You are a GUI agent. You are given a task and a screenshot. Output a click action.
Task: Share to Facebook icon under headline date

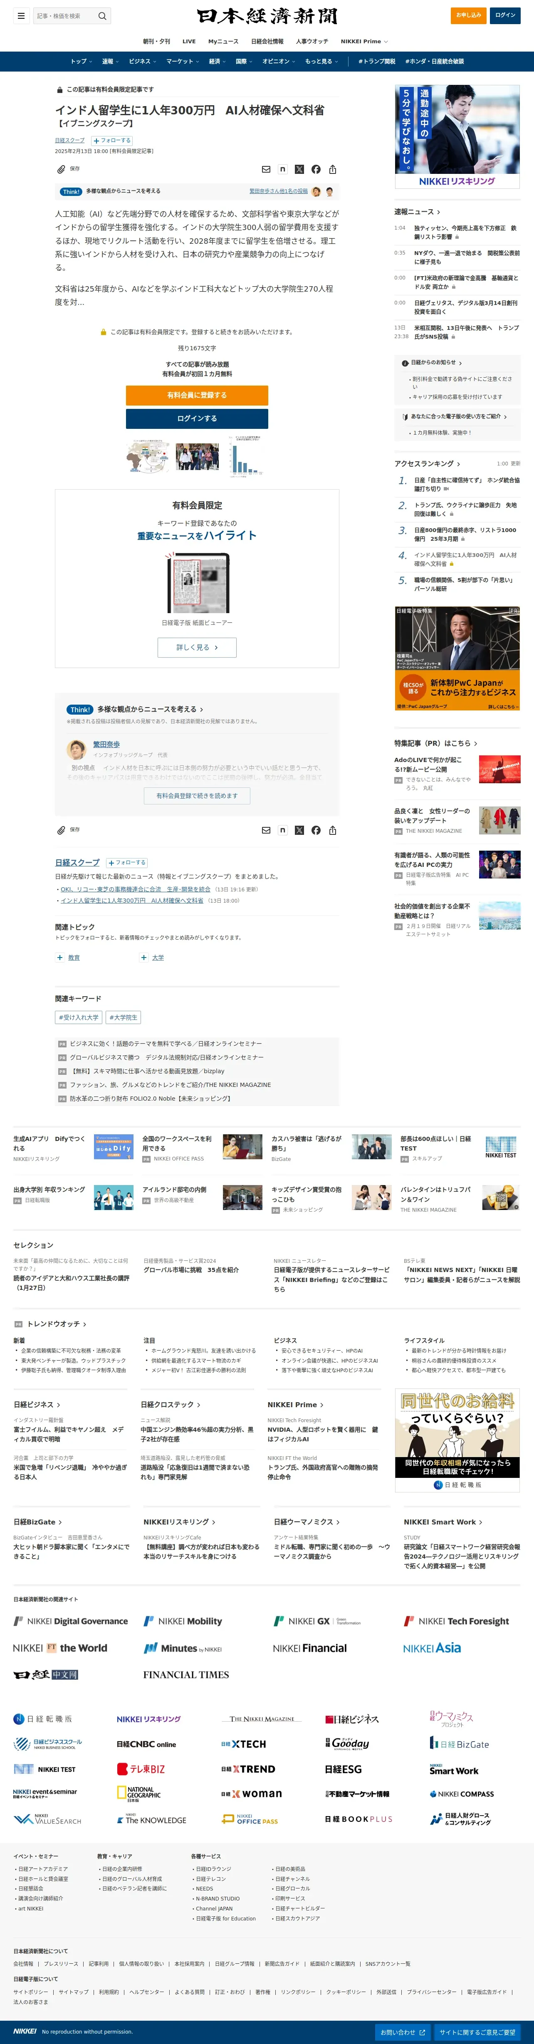point(316,169)
